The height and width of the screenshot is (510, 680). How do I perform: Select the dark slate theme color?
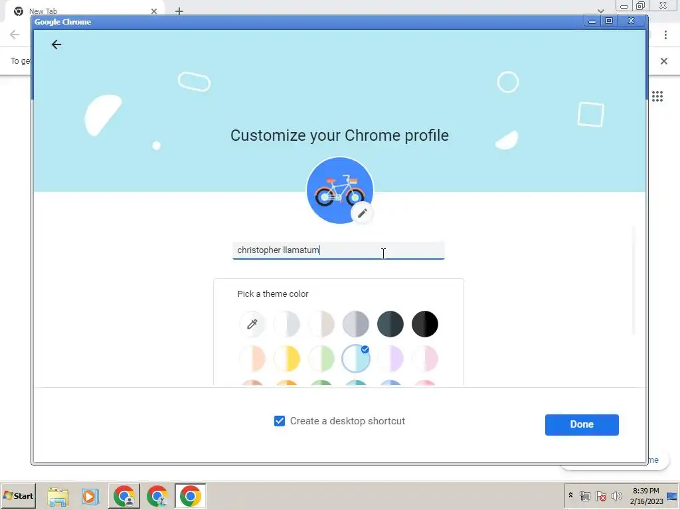point(390,324)
